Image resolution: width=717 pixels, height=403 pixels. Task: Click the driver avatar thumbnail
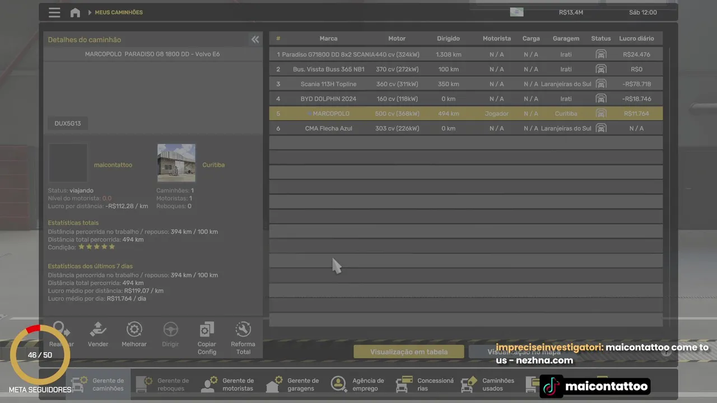tap(68, 163)
